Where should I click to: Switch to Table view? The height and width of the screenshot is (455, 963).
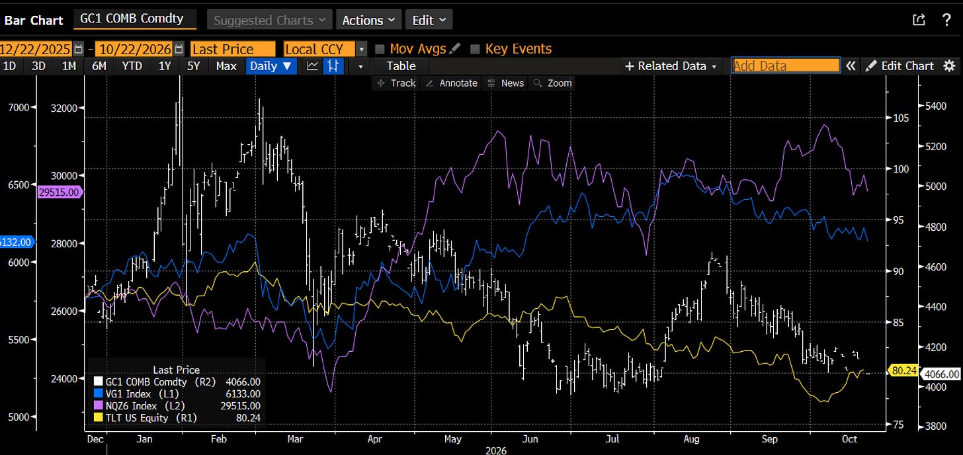(x=401, y=65)
